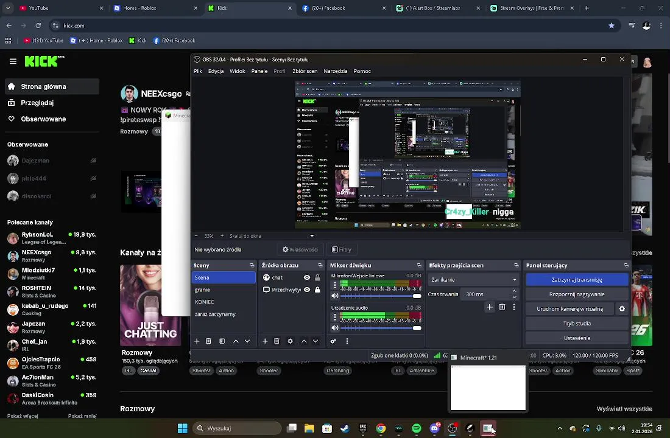This screenshot has height=438, width=670.
Task: Open Kick hamburger menu
Action: [13, 61]
